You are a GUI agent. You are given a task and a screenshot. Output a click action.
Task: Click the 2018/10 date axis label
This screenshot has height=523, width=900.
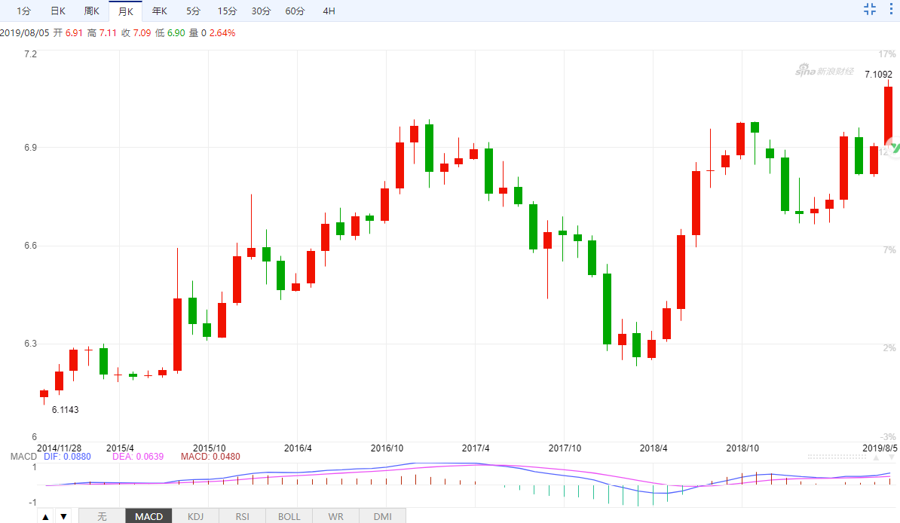click(742, 448)
